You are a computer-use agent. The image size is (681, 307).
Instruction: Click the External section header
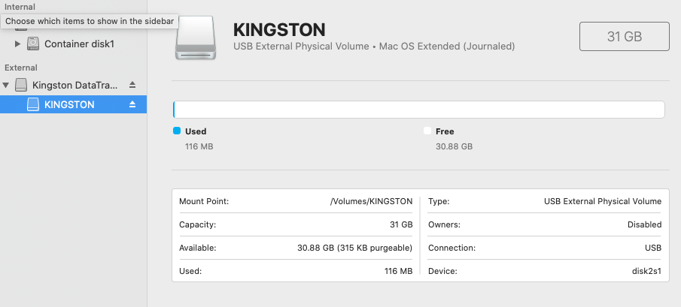click(x=21, y=68)
